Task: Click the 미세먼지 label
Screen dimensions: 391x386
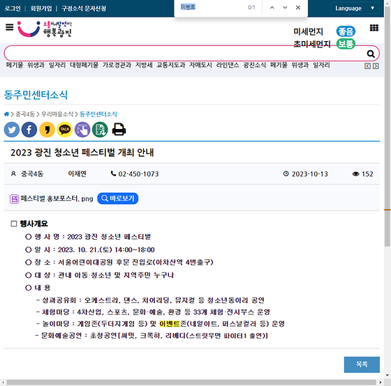Action: click(x=308, y=31)
